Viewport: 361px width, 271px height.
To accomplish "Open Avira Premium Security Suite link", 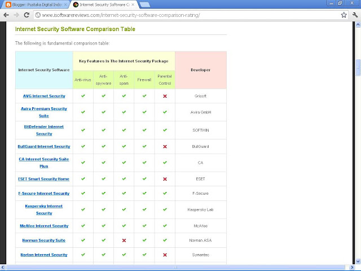I will [x=44, y=112].
